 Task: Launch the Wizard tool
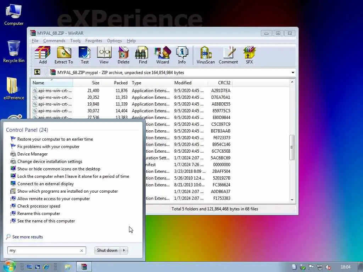[x=162, y=55]
